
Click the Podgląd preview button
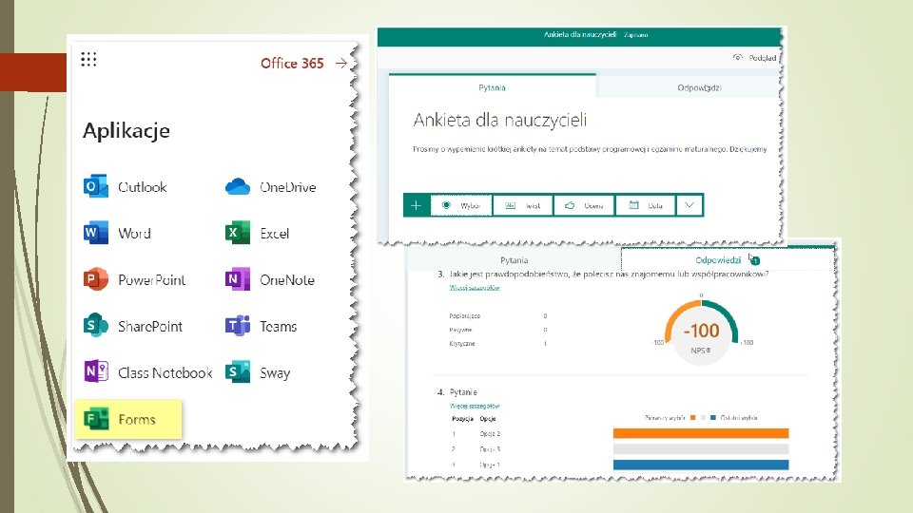point(754,58)
